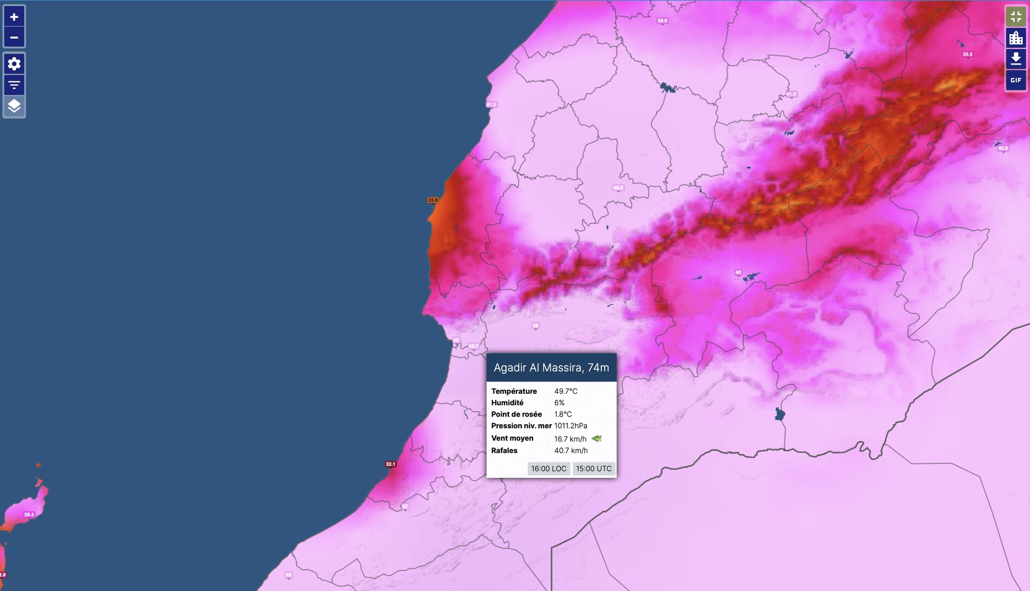Select the 35.5 station marker
Screen dimensions: 1030x591
tap(967, 54)
